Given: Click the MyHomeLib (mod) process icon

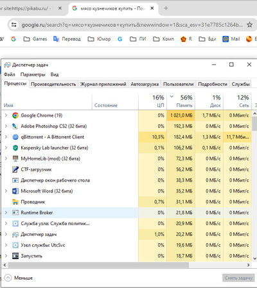Looking at the screenshot, I should click(15, 158).
